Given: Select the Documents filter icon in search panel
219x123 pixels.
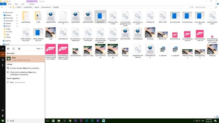Looking at the screenshot, I should click(14, 49).
